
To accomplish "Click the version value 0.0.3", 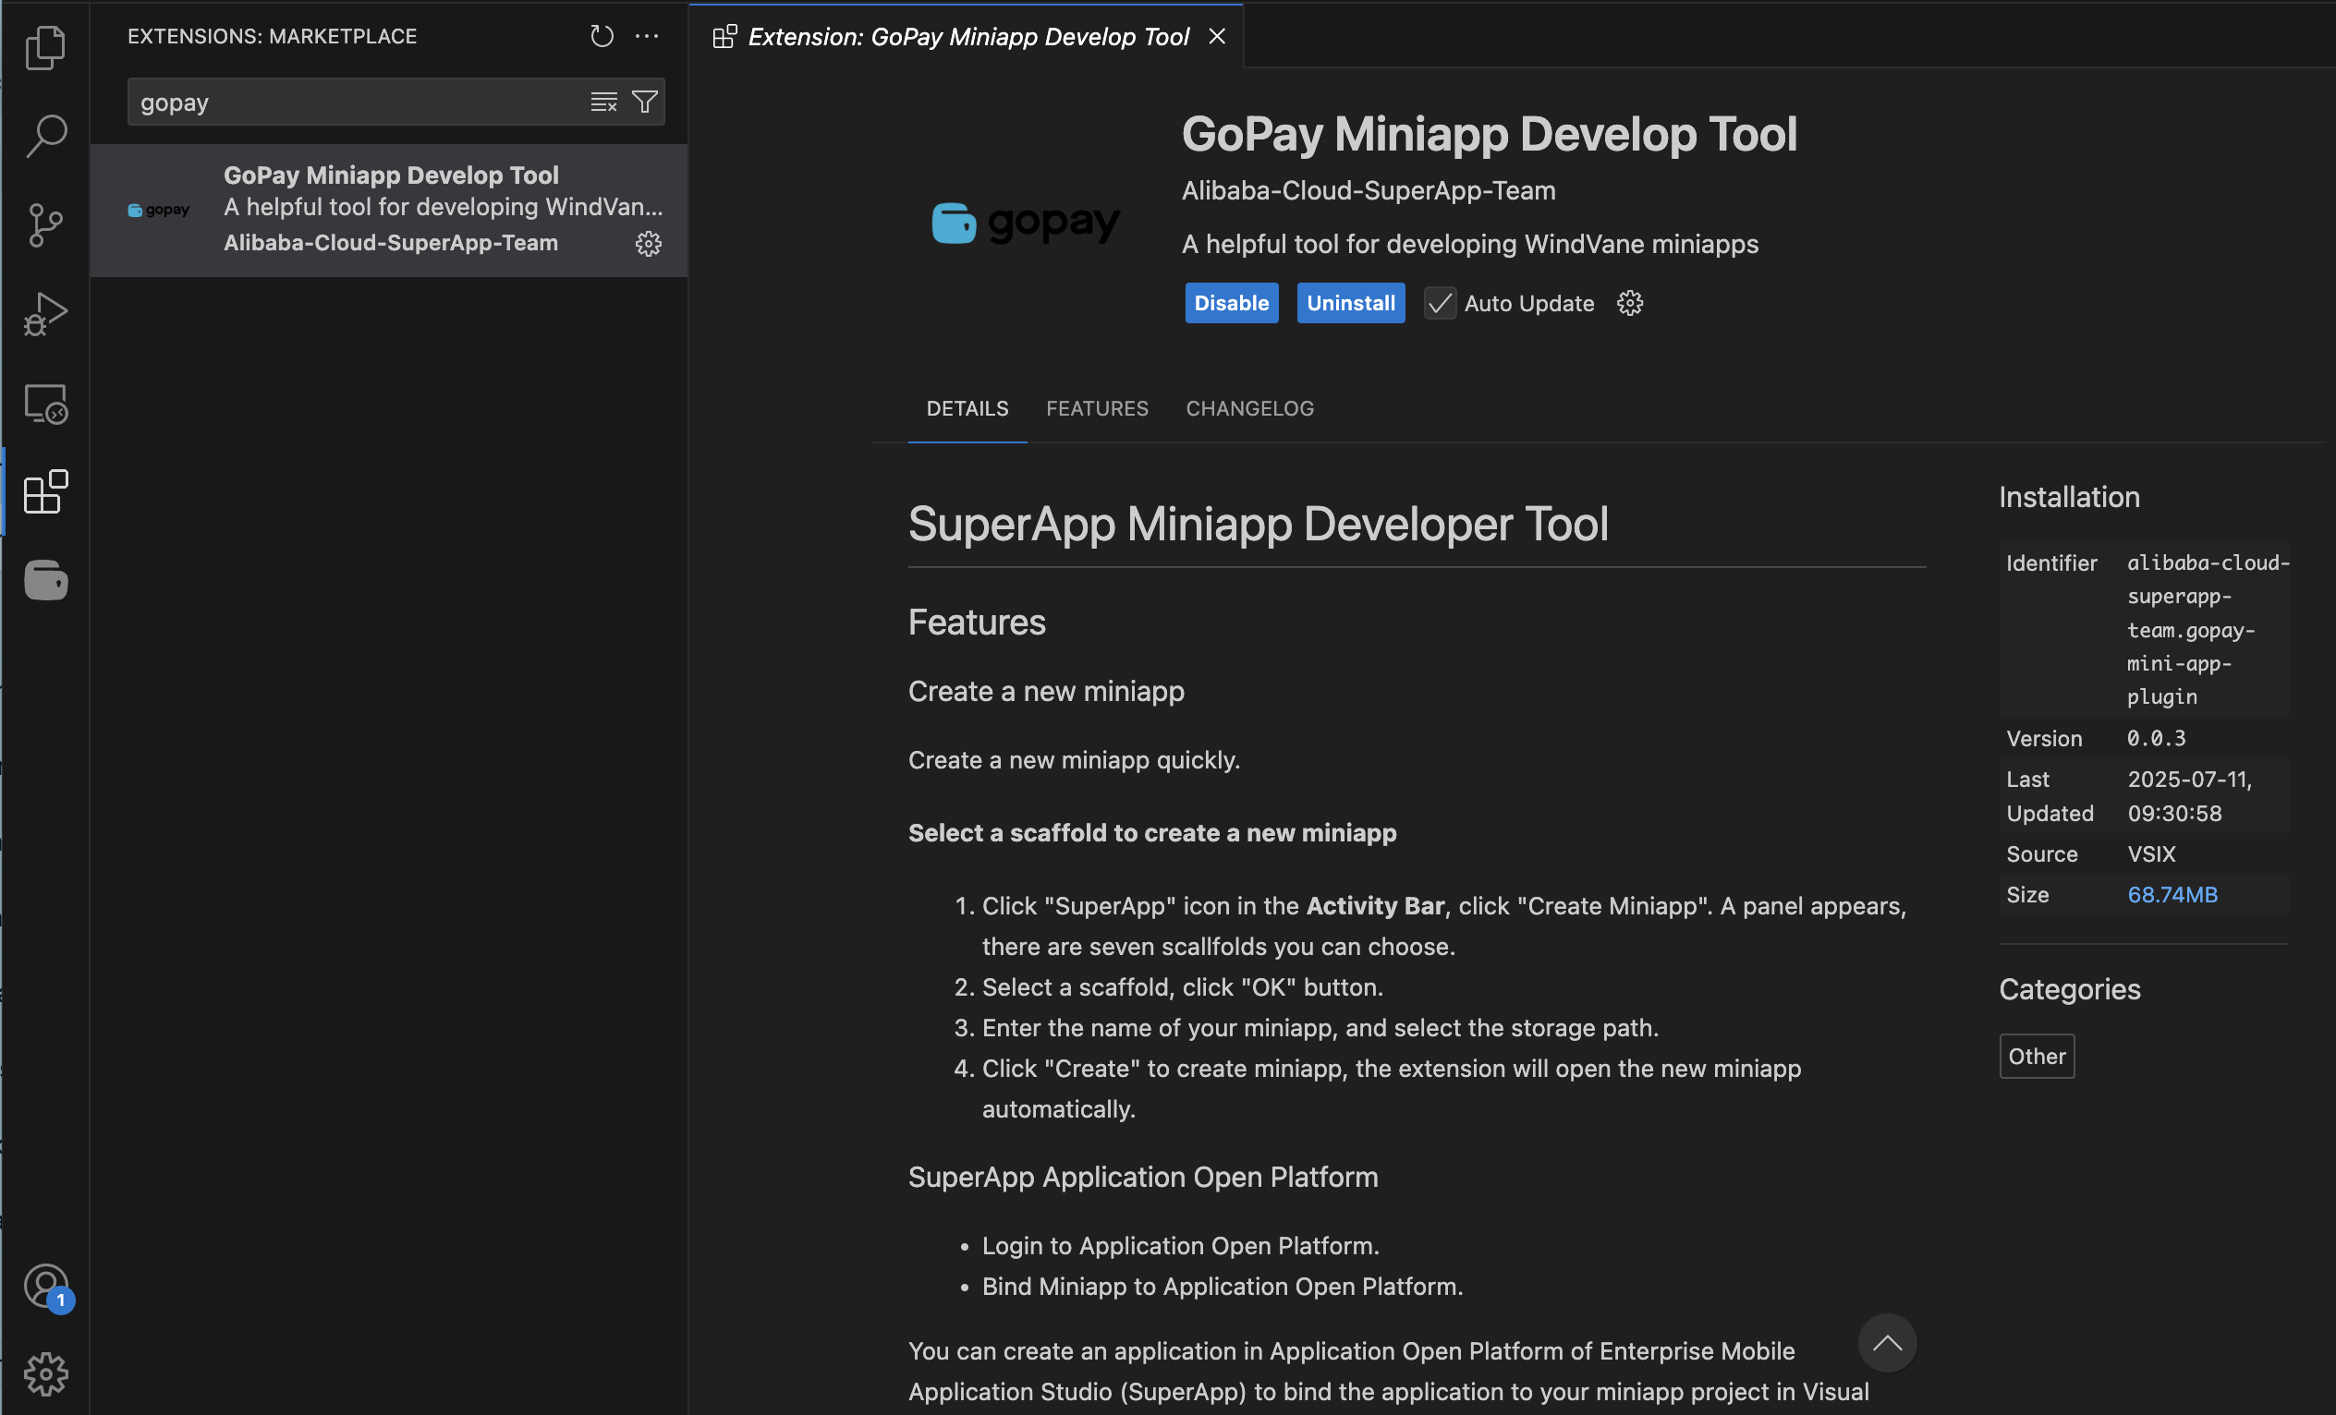I will click(2156, 738).
